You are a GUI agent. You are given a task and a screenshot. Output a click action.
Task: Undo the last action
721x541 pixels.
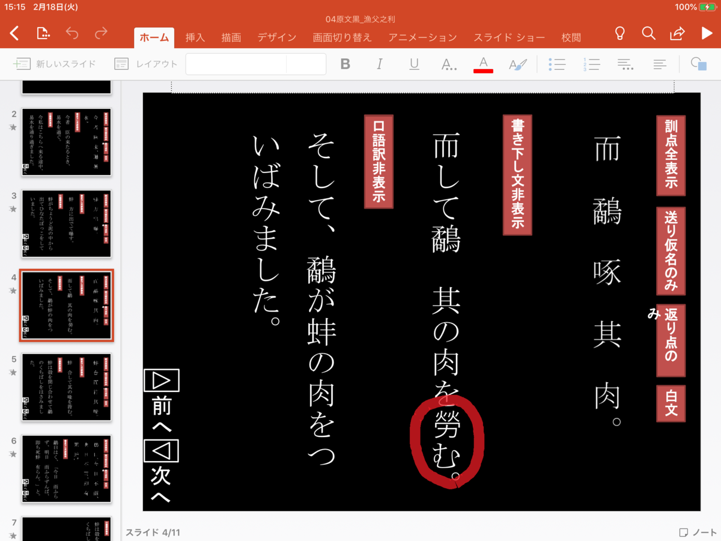[72, 33]
